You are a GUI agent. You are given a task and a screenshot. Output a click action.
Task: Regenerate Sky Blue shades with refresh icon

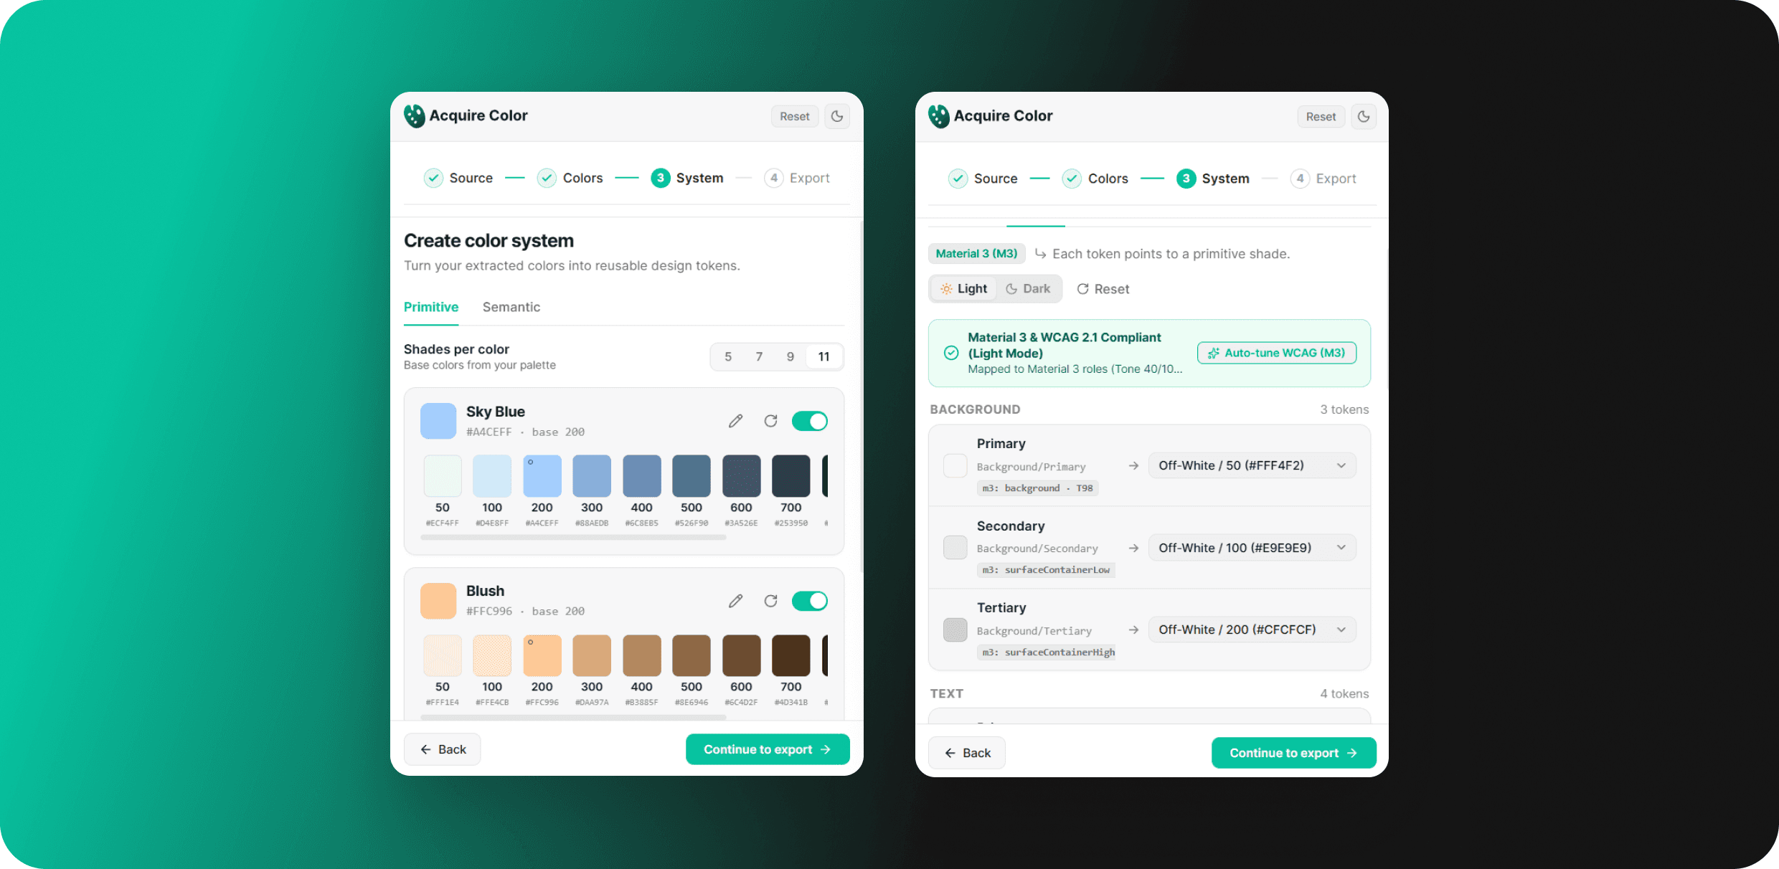pyautogui.click(x=770, y=421)
